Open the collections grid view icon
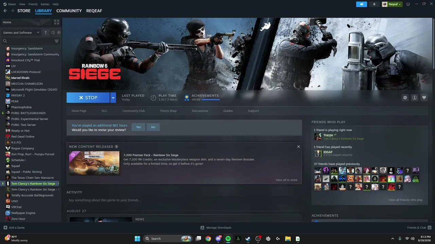This screenshot has height=244, width=435. click(x=56, y=22)
